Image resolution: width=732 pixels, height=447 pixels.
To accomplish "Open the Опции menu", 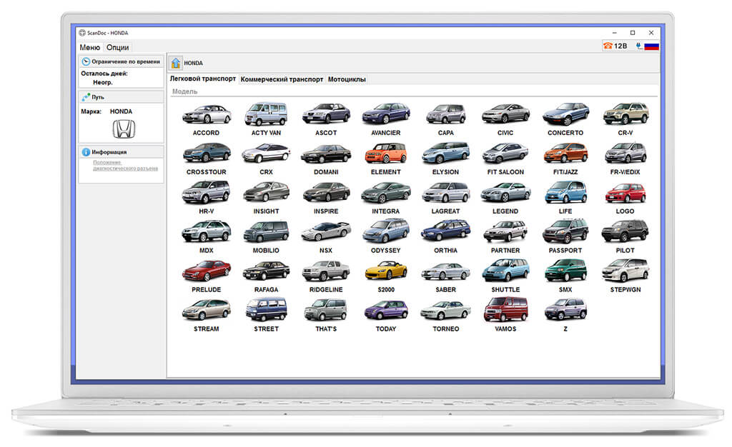I will [117, 47].
